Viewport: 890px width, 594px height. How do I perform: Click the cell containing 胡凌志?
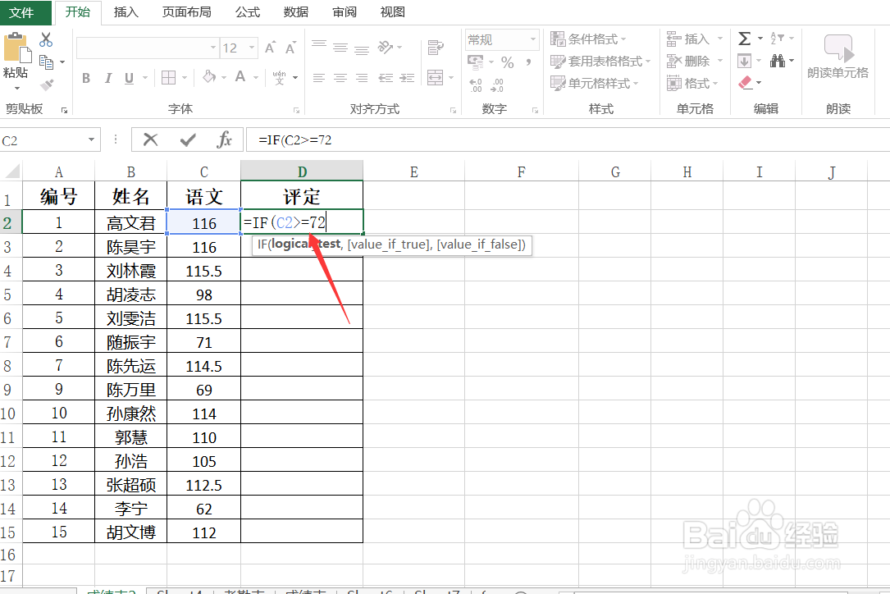click(131, 295)
